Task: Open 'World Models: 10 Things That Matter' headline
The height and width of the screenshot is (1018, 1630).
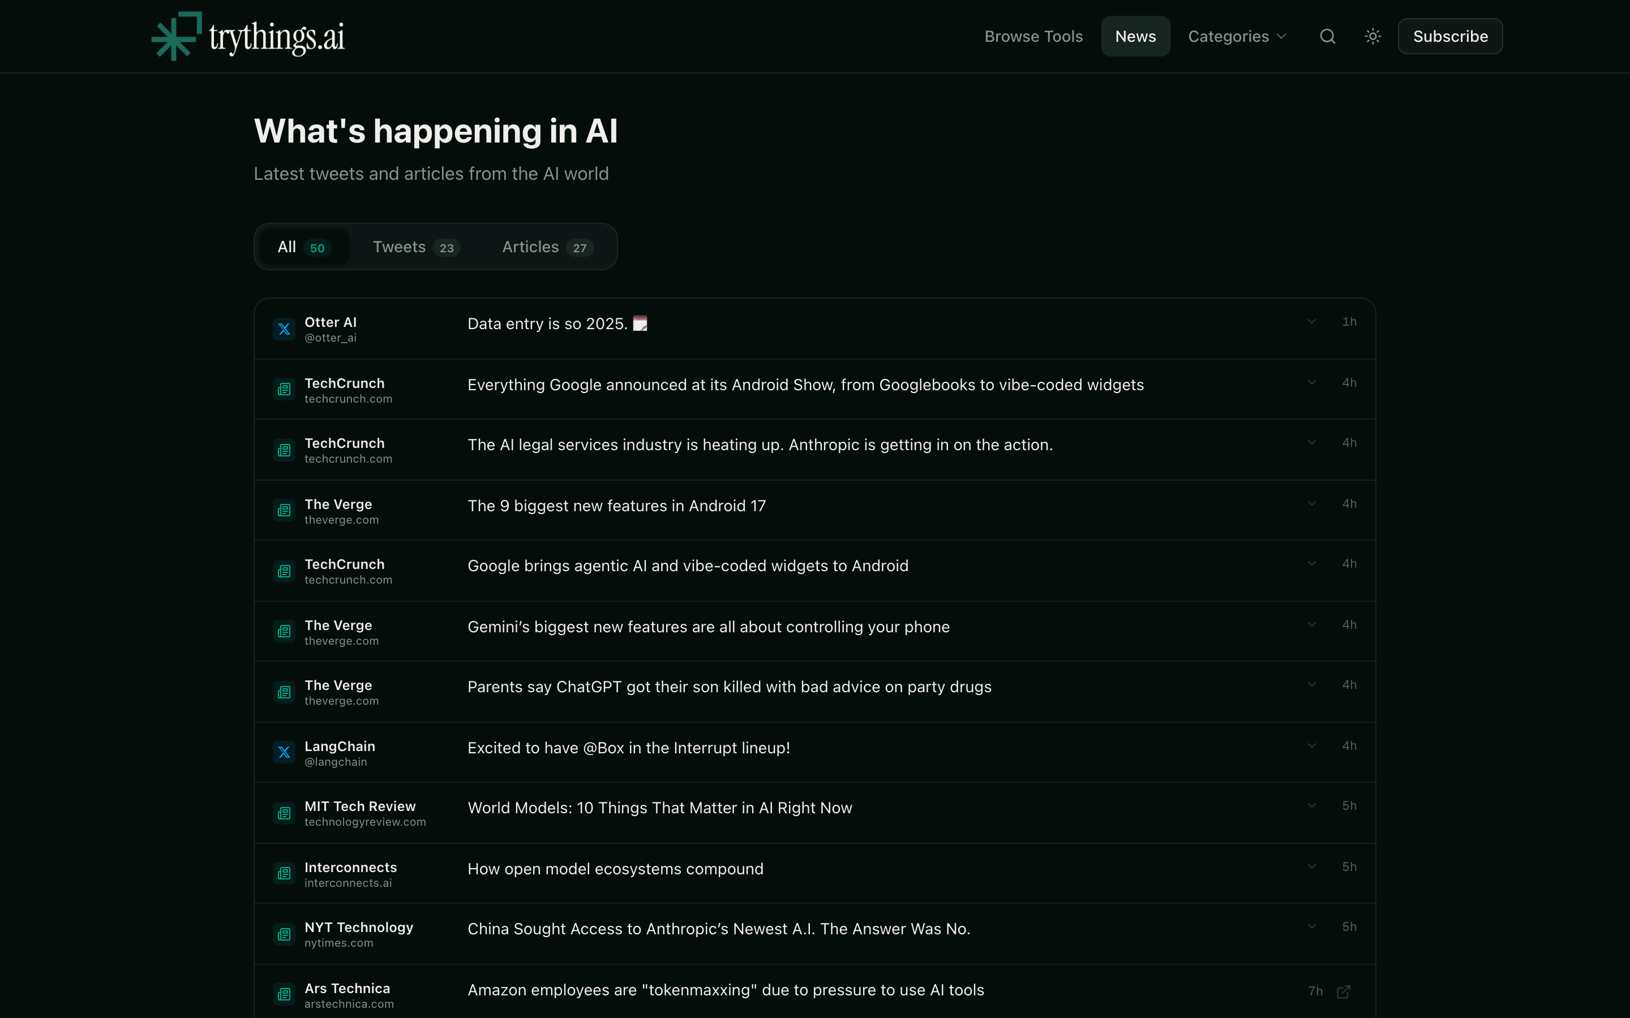Action: tap(659, 808)
